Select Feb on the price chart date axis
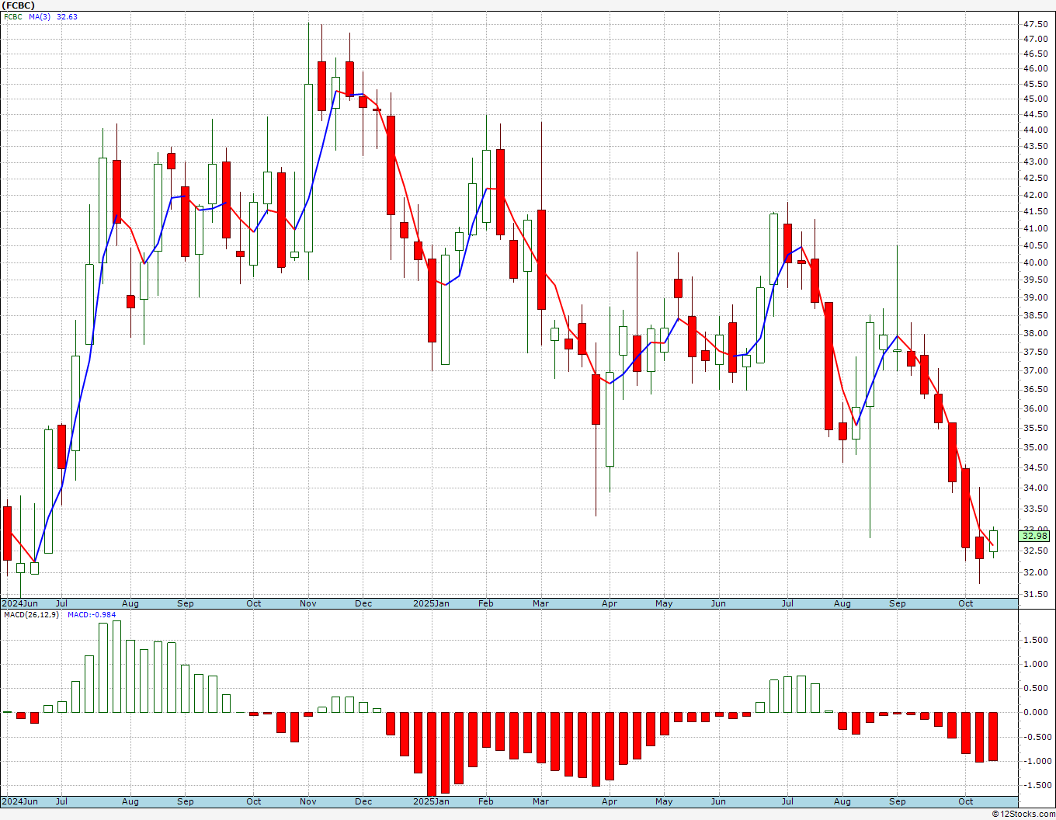Screen dimensions: 1056x820 coord(486,603)
